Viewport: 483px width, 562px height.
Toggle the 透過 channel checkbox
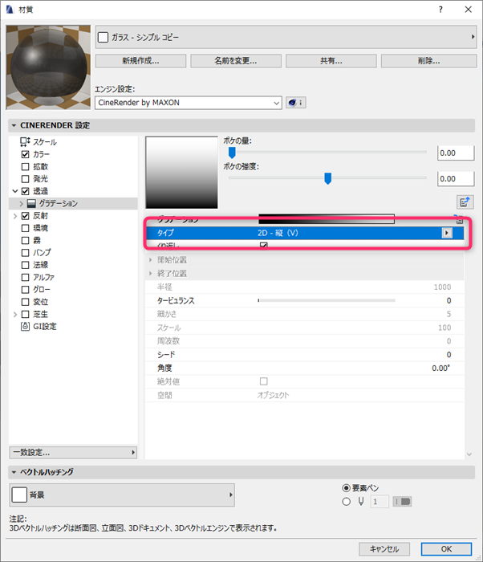pyautogui.click(x=25, y=191)
